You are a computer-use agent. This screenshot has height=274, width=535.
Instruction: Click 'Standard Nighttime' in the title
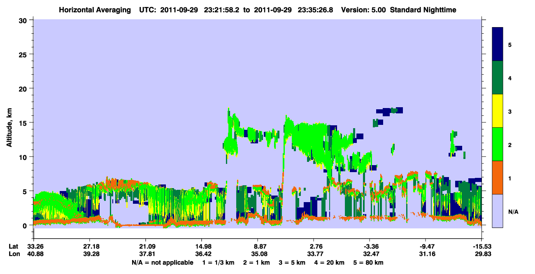tap(423, 9)
